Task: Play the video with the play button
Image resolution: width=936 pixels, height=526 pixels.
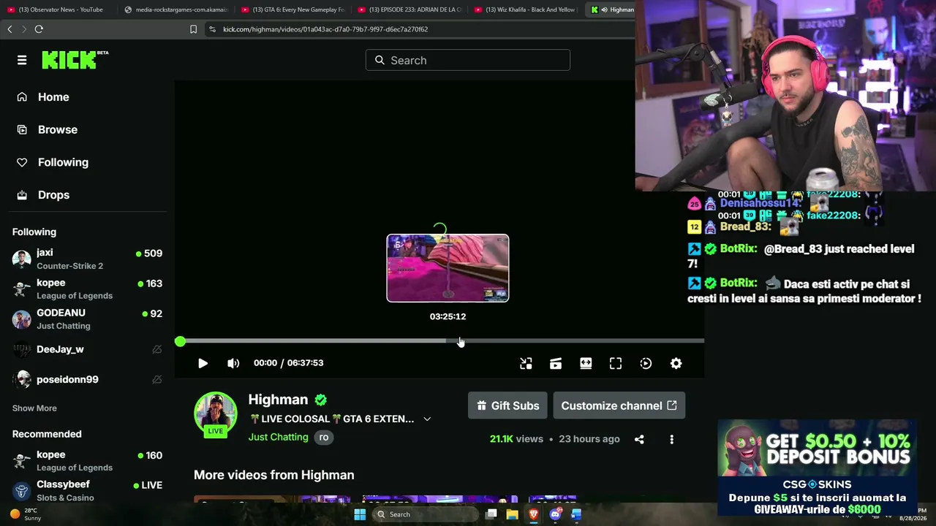Action: 203,363
